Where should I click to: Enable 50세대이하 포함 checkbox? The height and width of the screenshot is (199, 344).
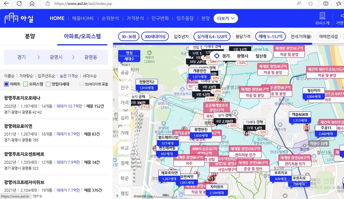click(x=81, y=84)
